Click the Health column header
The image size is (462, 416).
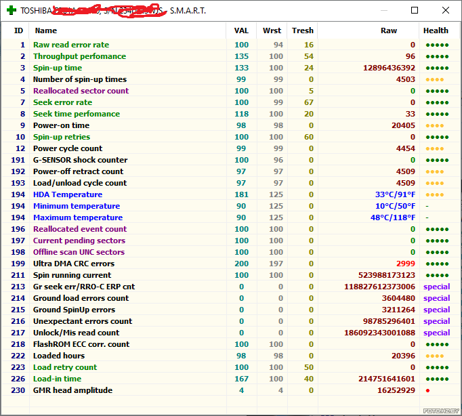tap(436, 30)
